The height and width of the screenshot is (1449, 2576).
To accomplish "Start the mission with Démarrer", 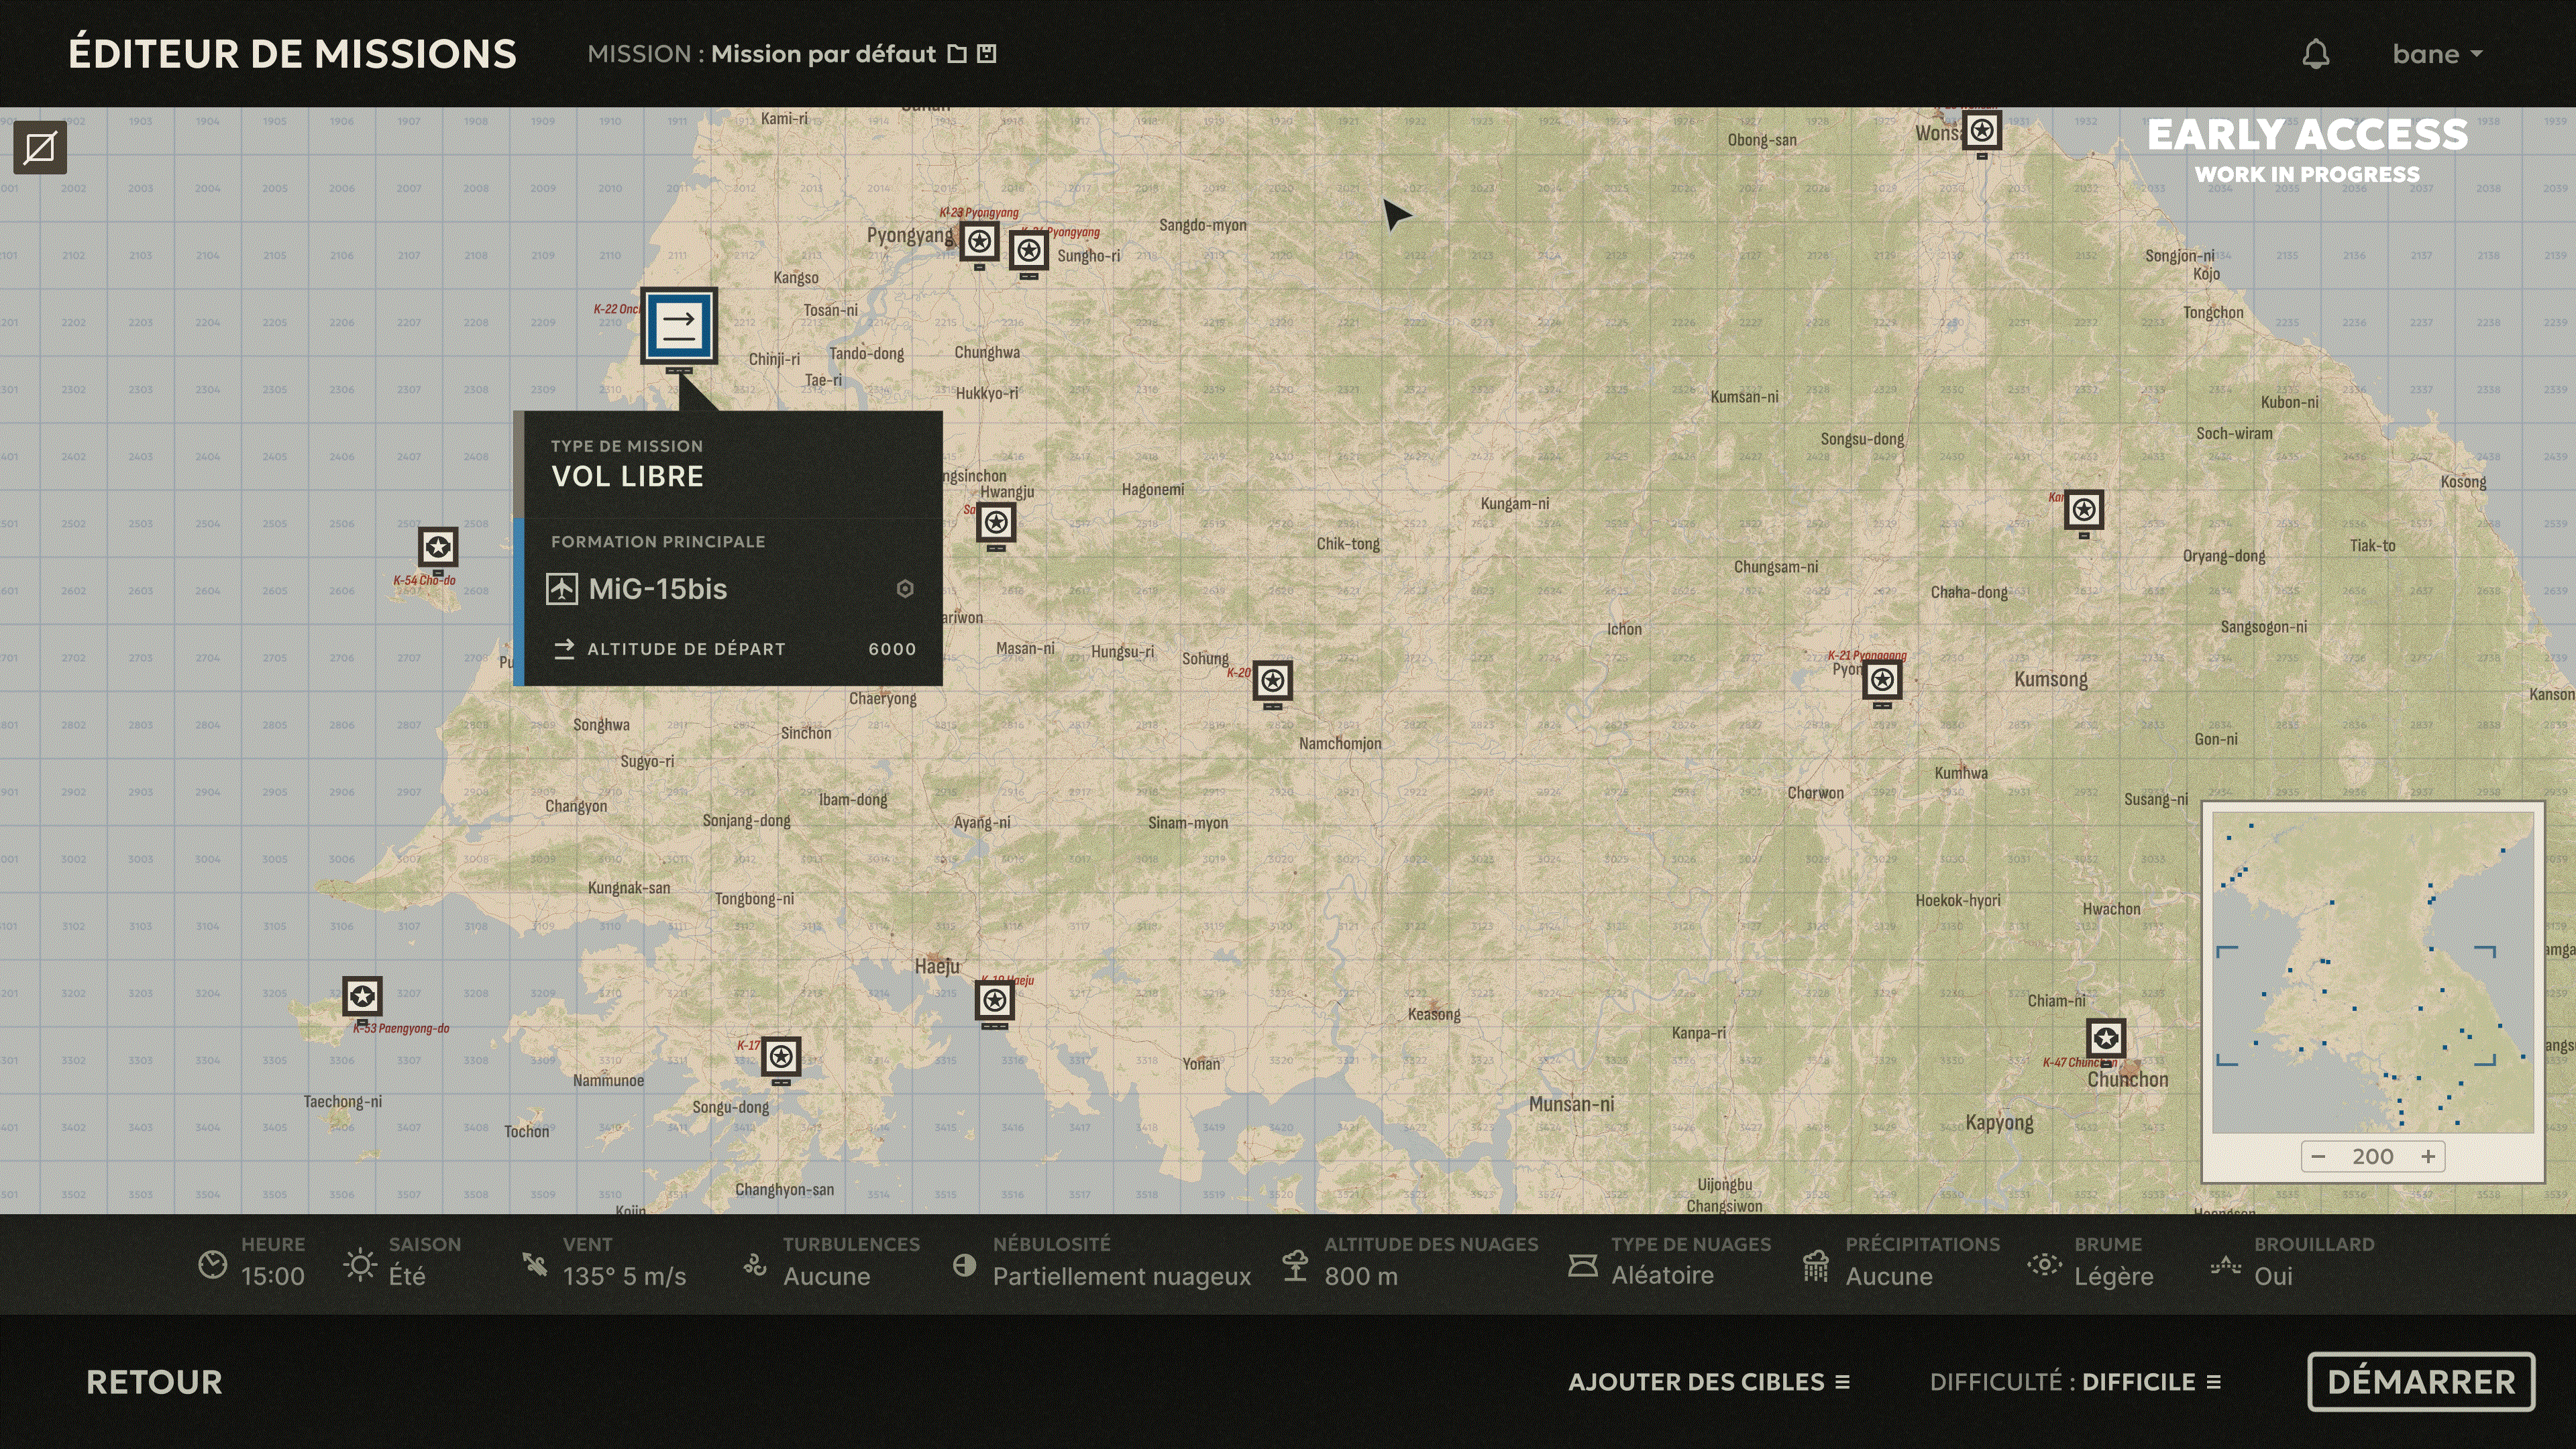I will coord(2421,1382).
